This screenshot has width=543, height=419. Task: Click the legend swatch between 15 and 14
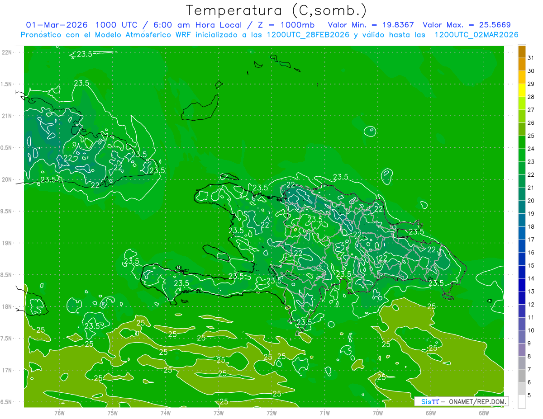(522, 272)
